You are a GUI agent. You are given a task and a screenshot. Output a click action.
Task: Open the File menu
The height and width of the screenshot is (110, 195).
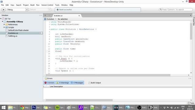[2, 5]
